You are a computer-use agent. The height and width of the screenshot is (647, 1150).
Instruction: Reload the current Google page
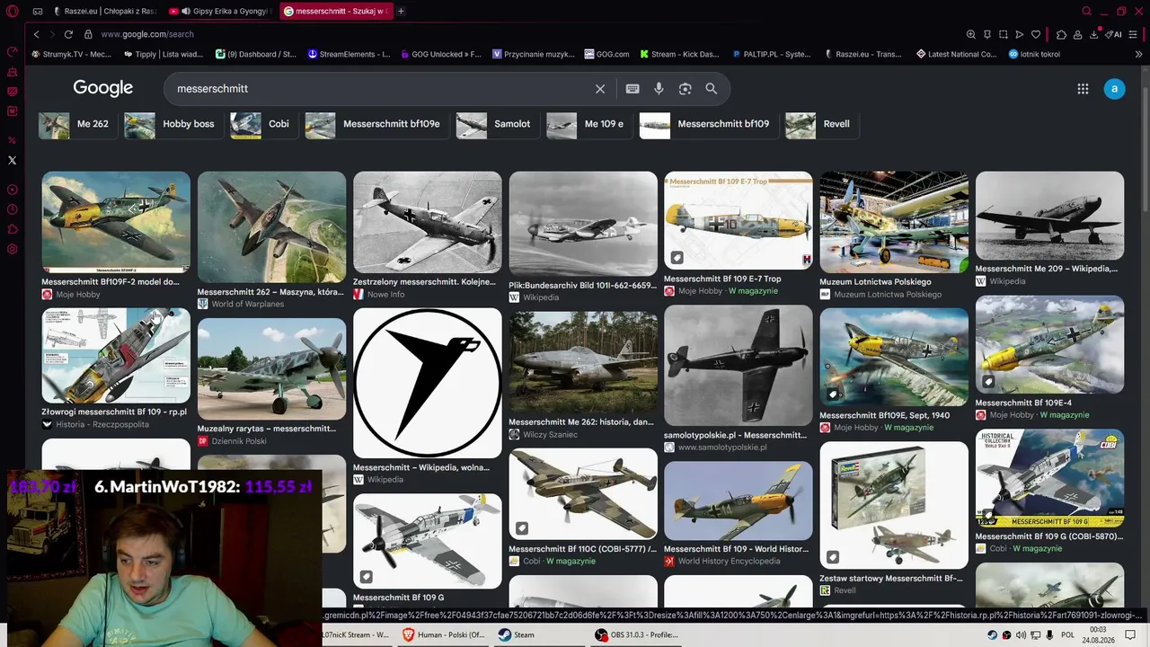[x=68, y=34]
